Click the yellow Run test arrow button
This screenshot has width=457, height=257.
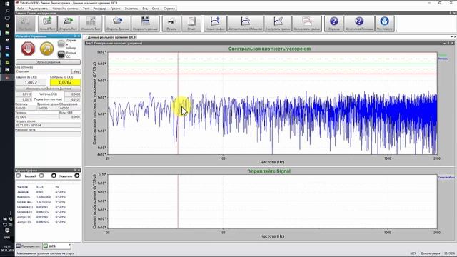46,49
